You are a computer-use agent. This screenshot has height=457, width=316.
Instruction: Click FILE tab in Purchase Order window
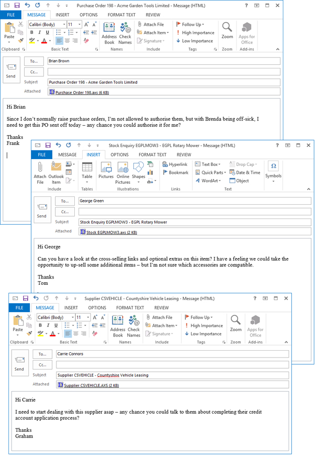(11, 15)
